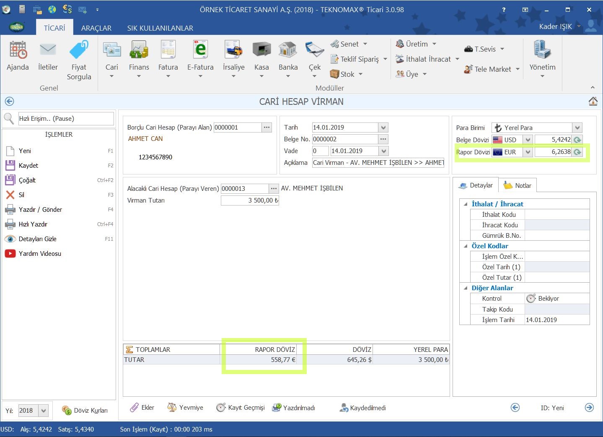Click the Virman Tutarı amount field

(250, 200)
